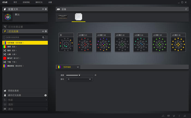Select the 下雨 lighting effect row
Screen dimensions: 191x118
pyautogui.click(x=25, y=62)
